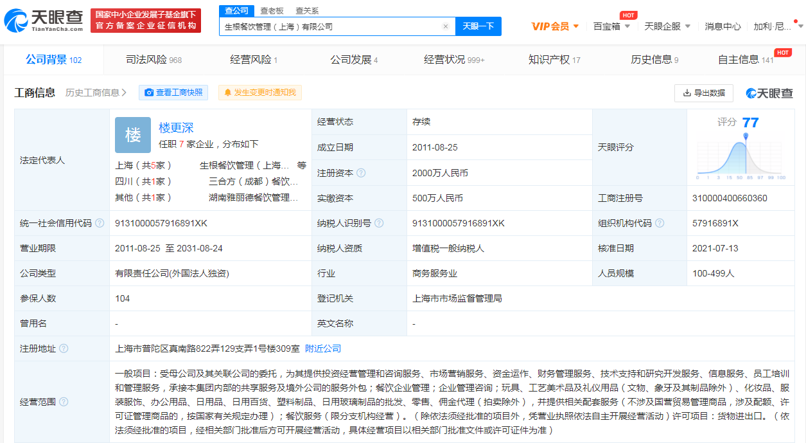Click help icon beside 统一社会信用代码
The height and width of the screenshot is (443, 806).
pyautogui.click(x=100, y=223)
